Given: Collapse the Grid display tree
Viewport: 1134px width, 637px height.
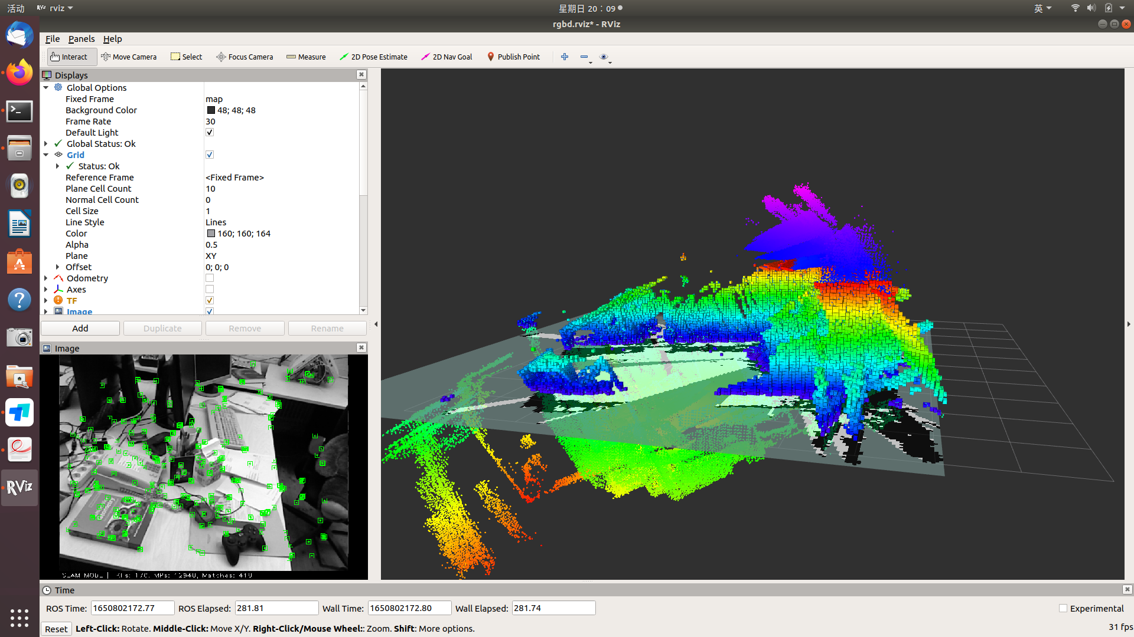Looking at the screenshot, I should coord(46,155).
